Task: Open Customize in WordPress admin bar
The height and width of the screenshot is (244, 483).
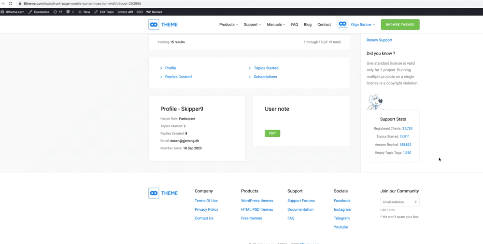Action: (x=39, y=12)
